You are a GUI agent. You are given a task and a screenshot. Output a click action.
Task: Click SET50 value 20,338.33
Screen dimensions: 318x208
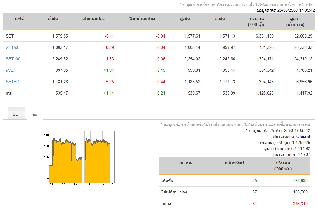click(x=303, y=47)
